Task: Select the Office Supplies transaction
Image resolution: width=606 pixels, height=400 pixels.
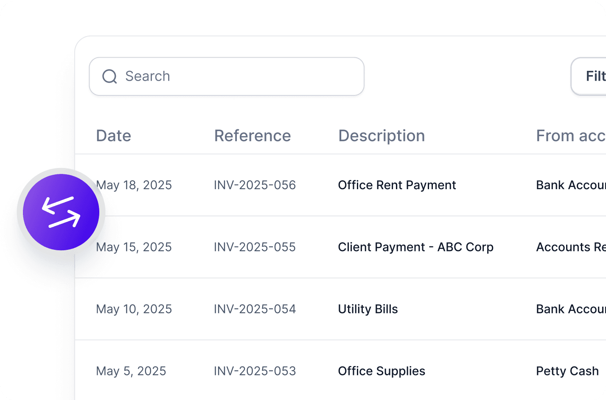Action: (382, 371)
